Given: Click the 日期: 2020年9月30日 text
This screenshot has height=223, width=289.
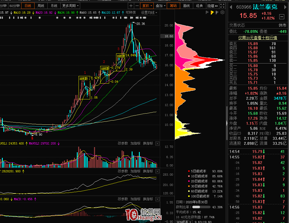Looking at the screenshot, I should point(192,202).
